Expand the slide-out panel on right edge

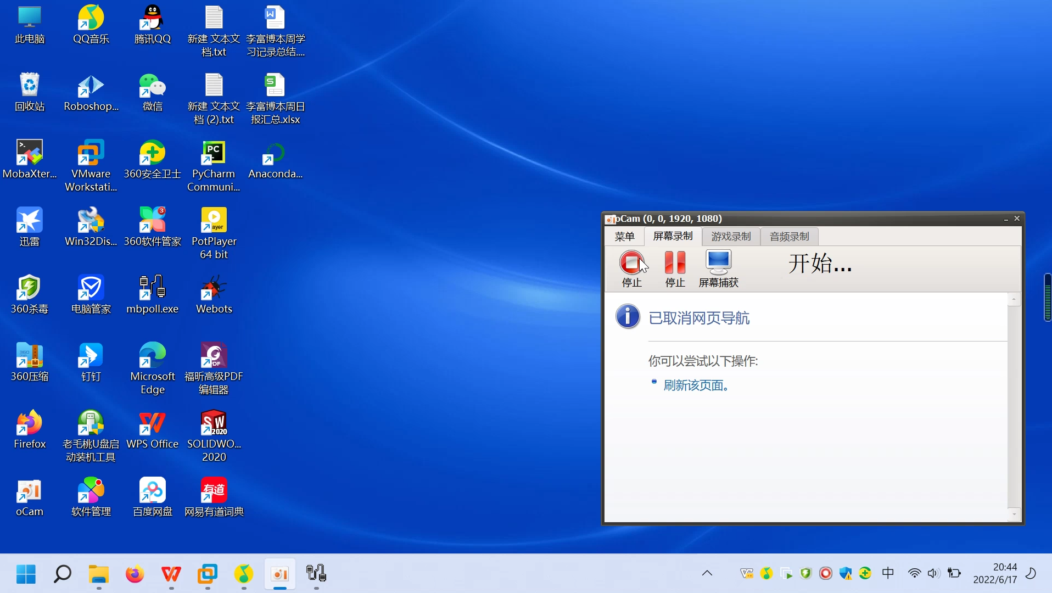coord(1047,298)
